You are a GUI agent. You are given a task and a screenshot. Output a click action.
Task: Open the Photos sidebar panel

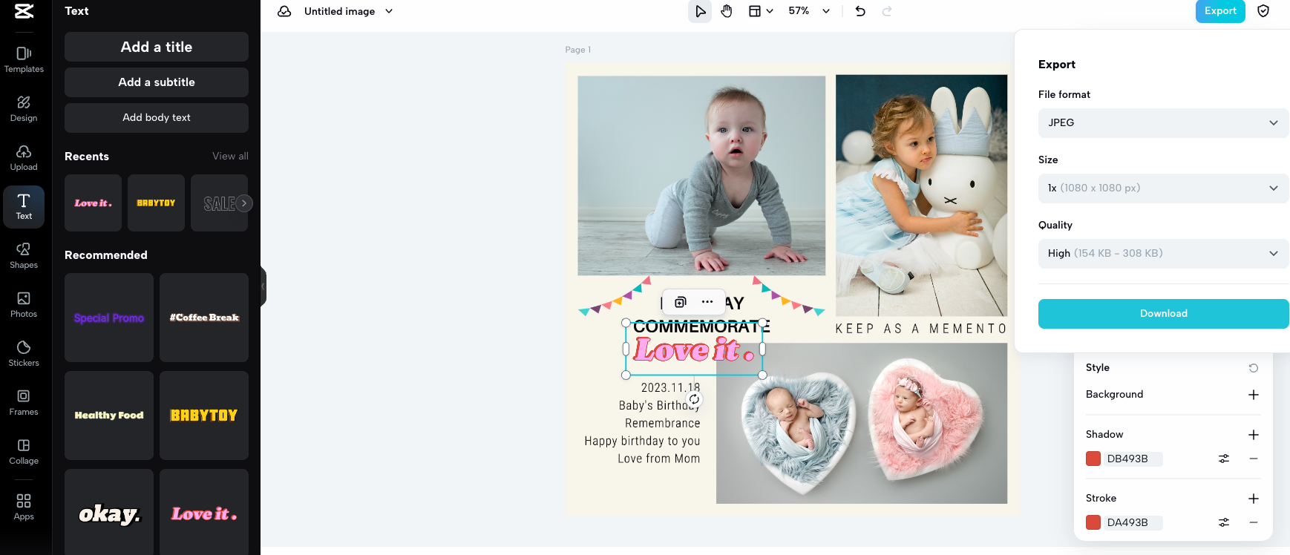coord(24,304)
